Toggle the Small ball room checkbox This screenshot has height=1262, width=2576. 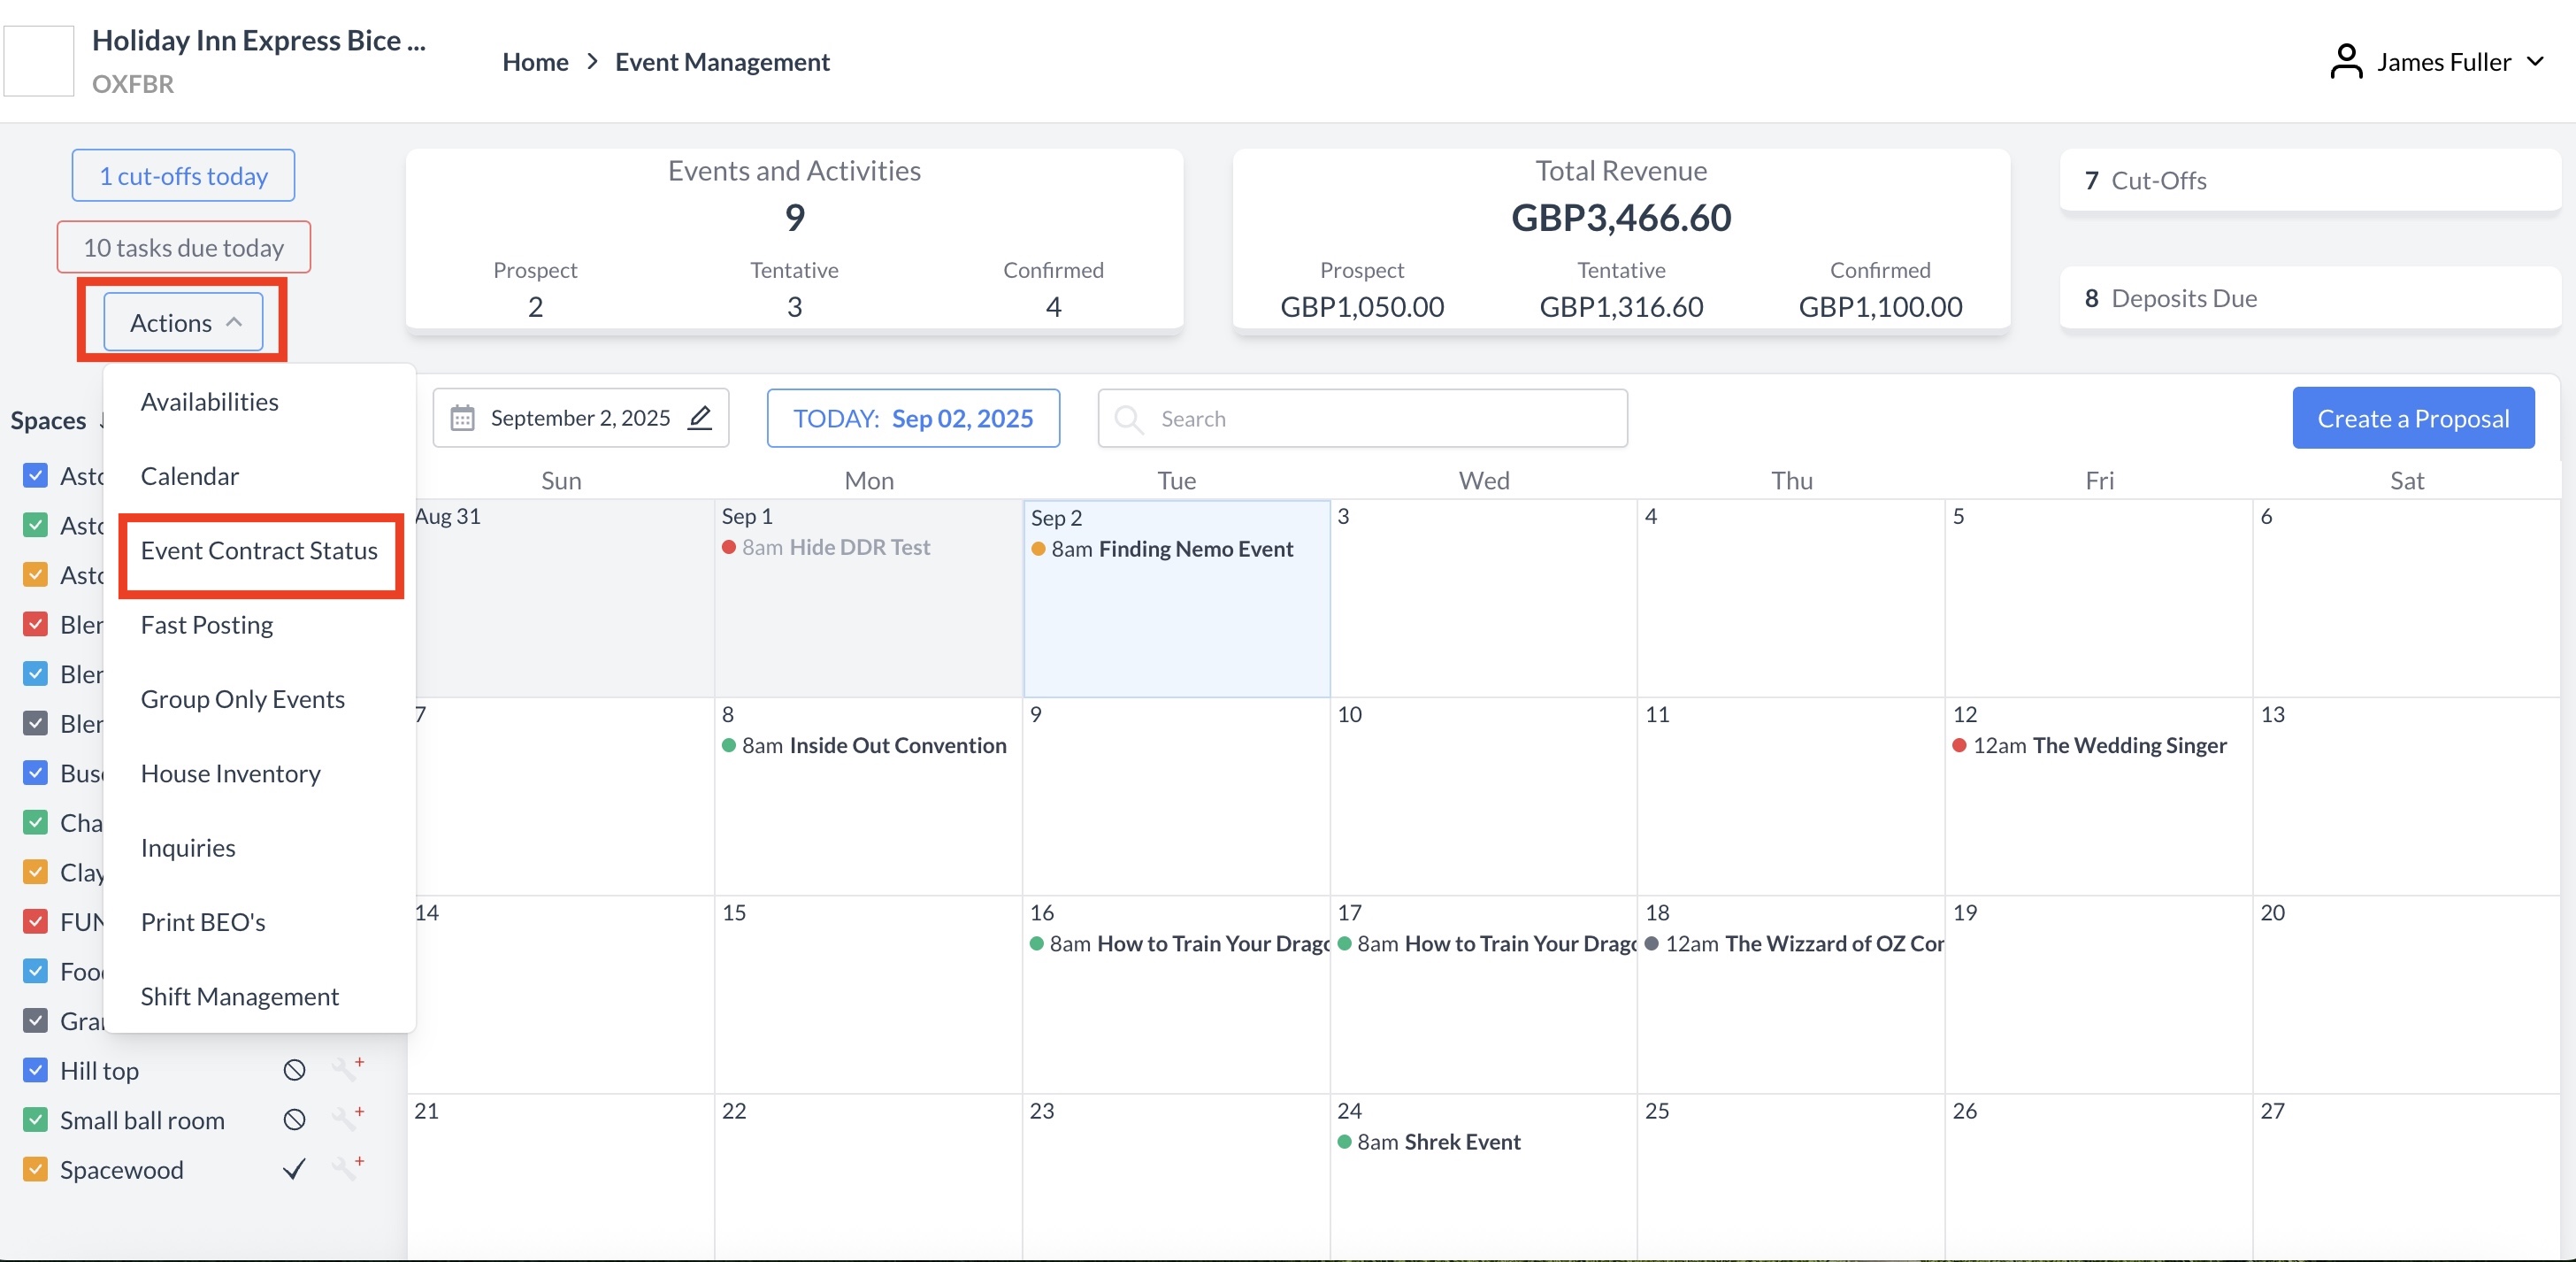[x=35, y=1119]
